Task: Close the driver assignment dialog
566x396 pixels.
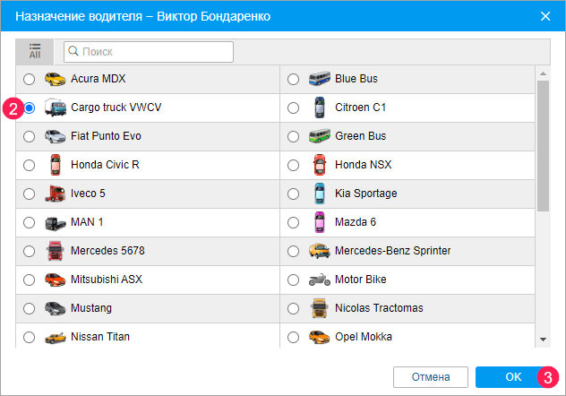Action: [x=545, y=16]
